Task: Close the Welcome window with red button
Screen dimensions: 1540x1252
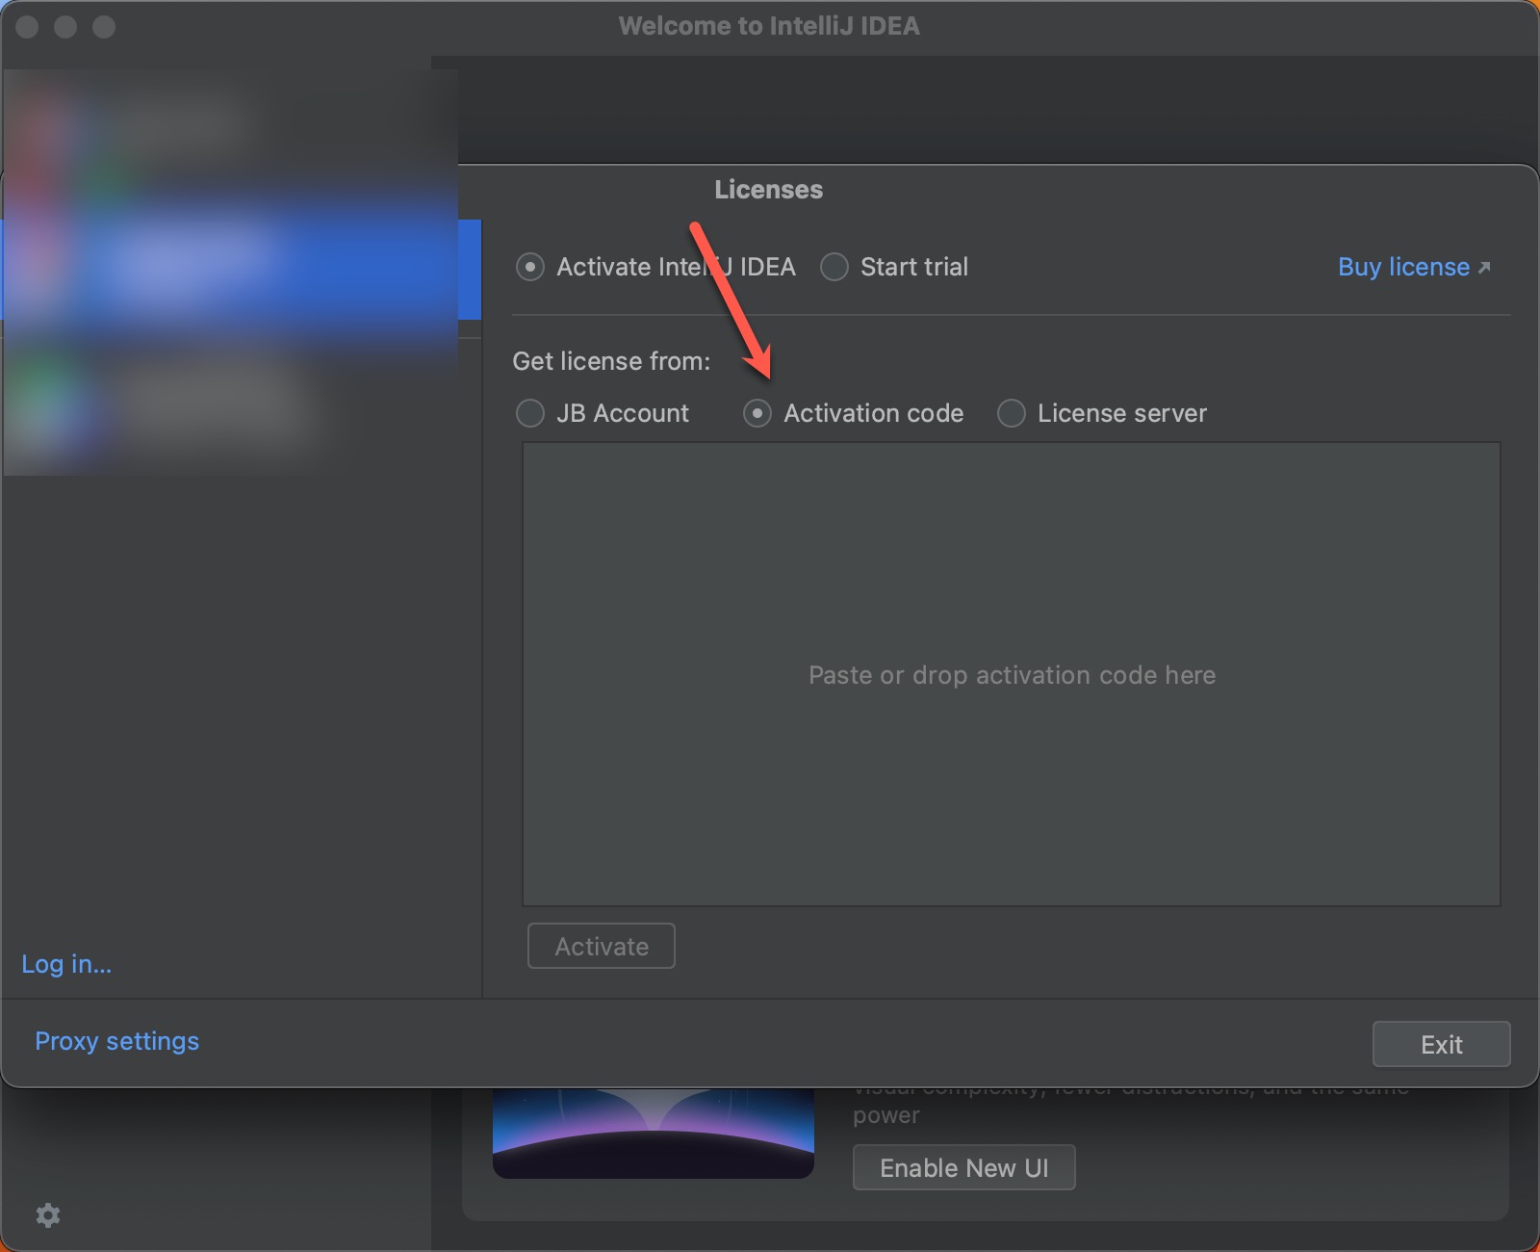Action: click(x=27, y=27)
